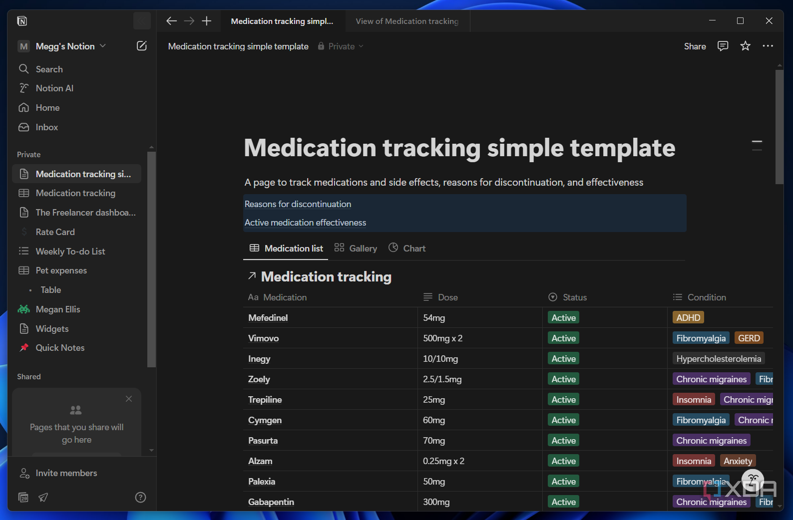Open the Inbox in the sidebar

[77, 127]
